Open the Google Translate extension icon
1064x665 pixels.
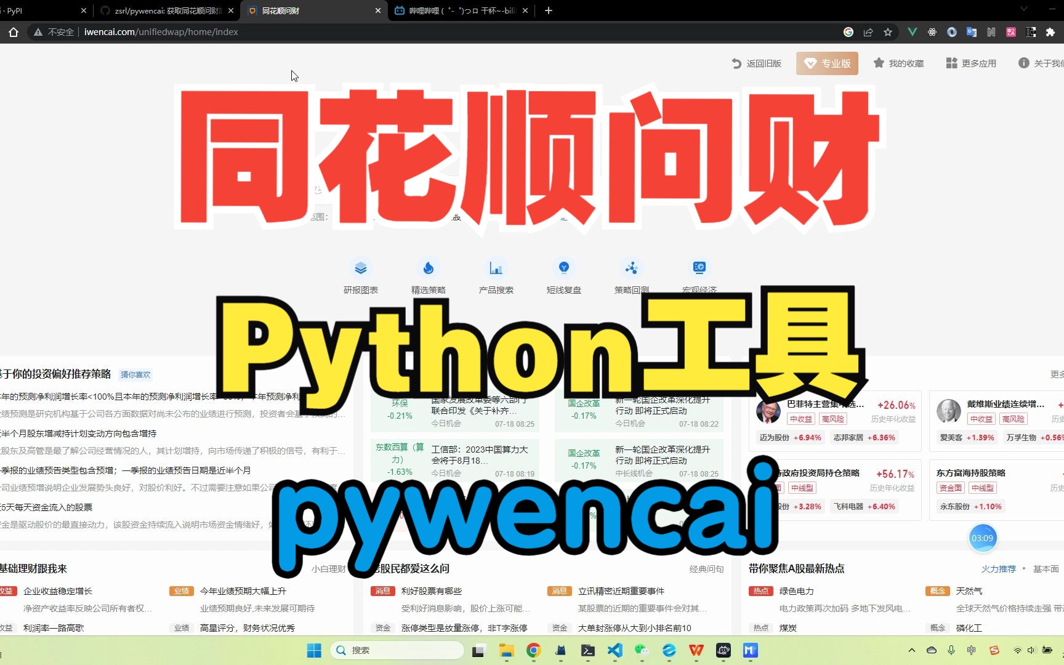pos(972,32)
